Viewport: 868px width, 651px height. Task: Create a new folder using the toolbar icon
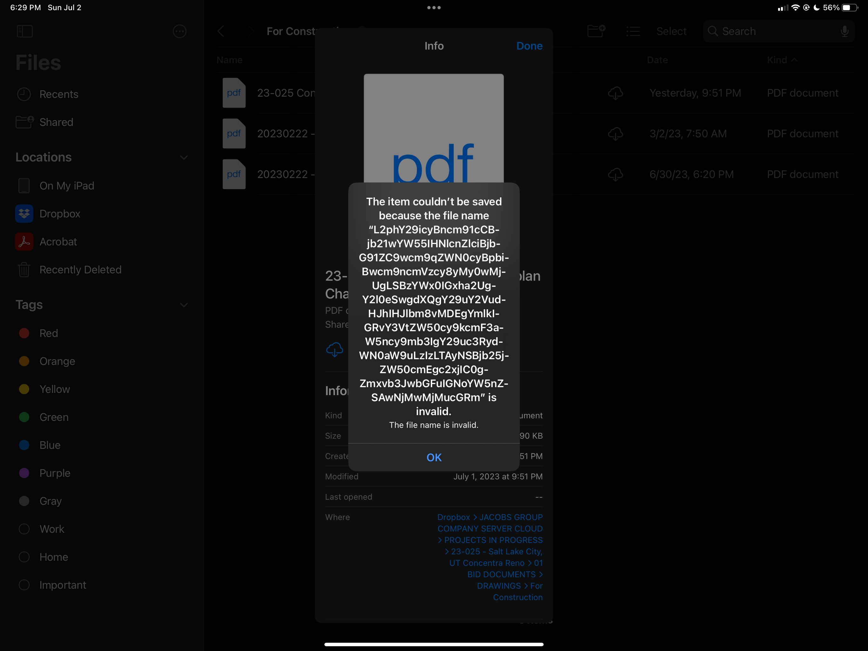(x=596, y=31)
